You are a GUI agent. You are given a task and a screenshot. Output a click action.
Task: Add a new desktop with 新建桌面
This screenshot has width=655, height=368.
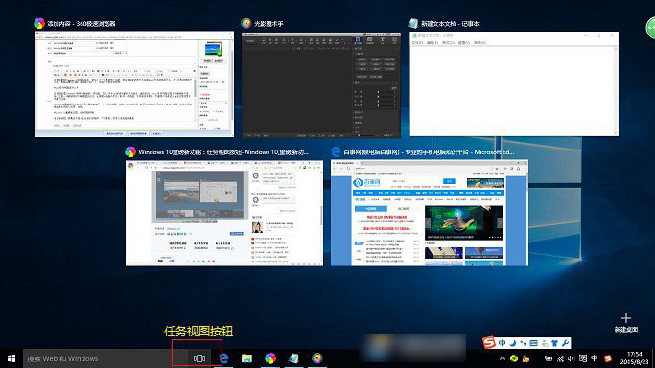(x=626, y=323)
